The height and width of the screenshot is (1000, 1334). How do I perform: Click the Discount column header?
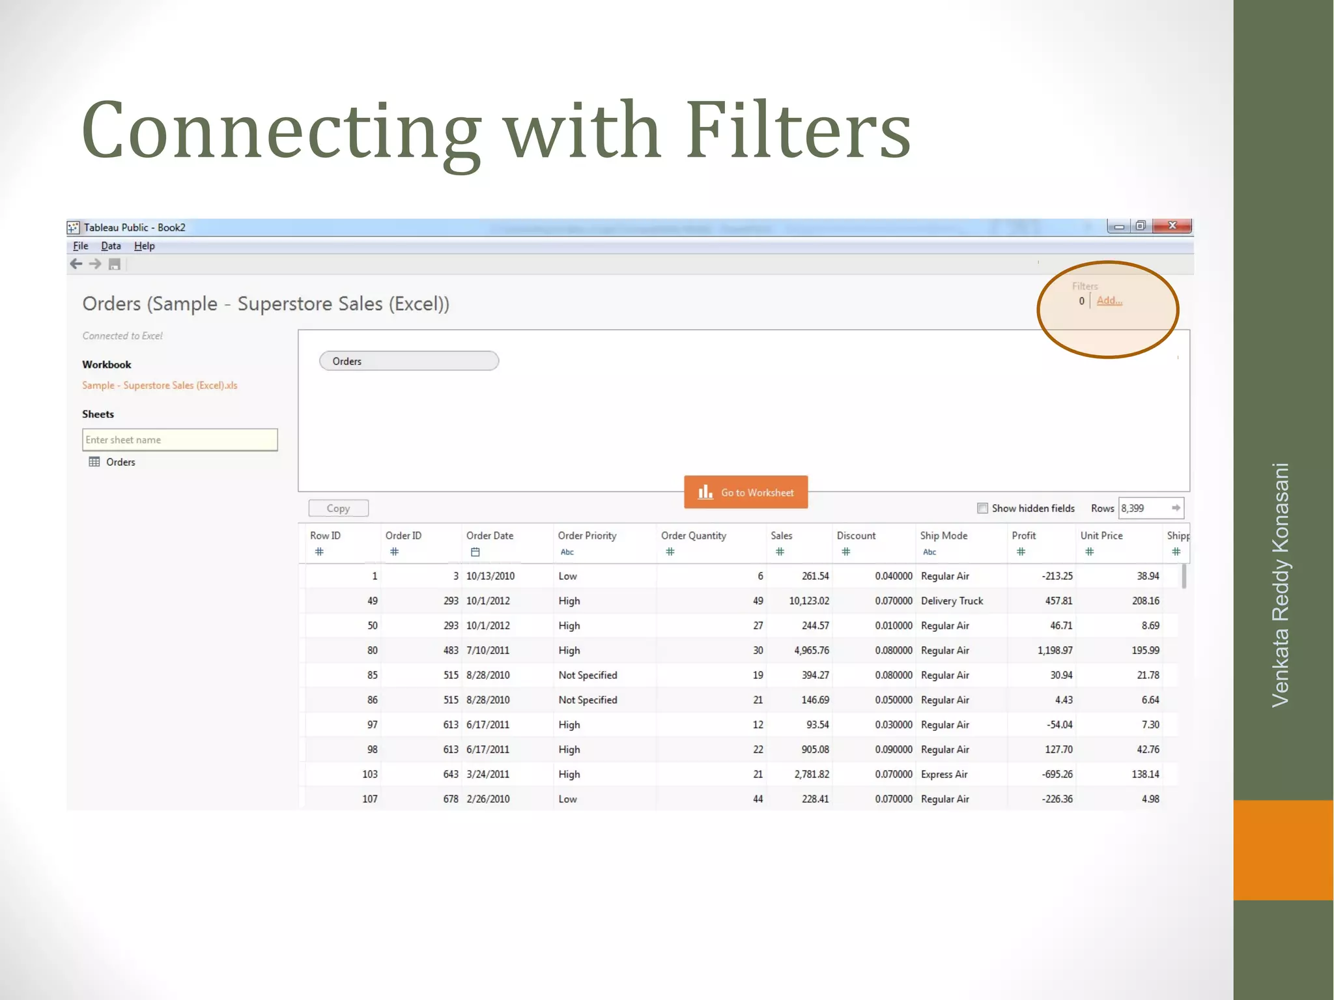[856, 536]
